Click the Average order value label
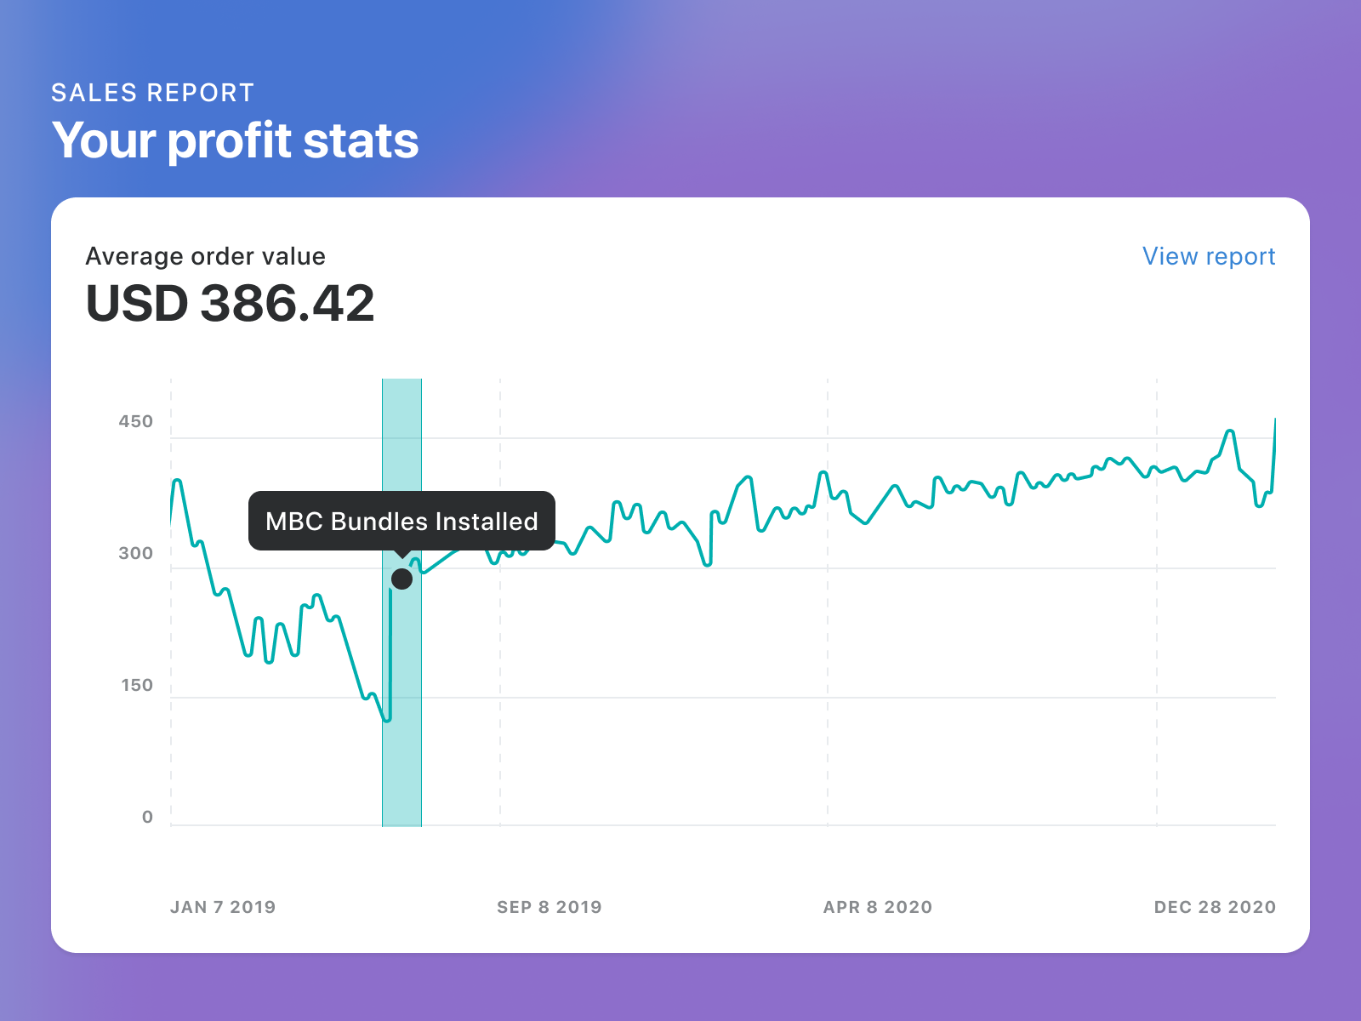 click(x=206, y=256)
